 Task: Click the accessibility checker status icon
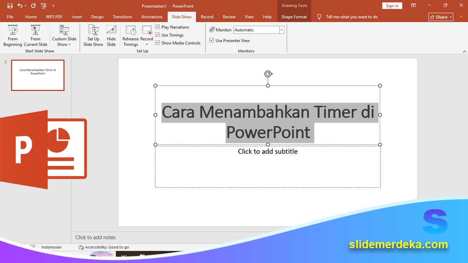click(81, 247)
